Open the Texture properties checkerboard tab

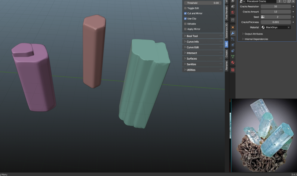coord(233,70)
